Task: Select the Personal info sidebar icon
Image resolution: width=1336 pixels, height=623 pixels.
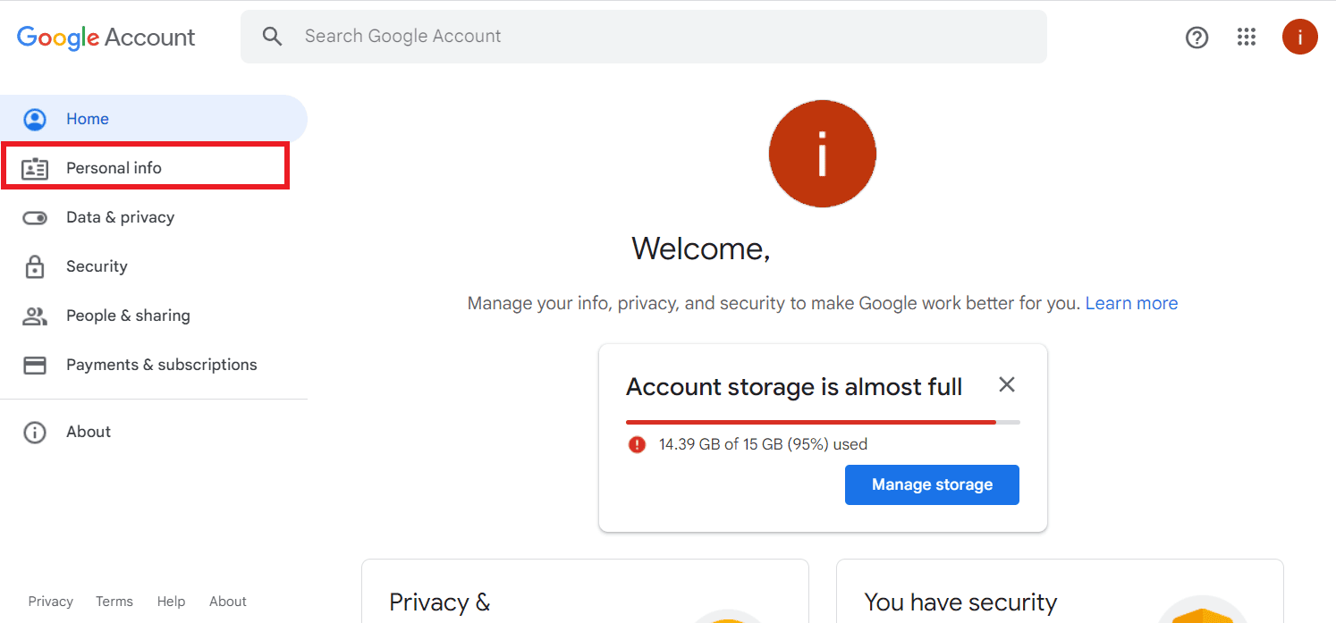Action: pyautogui.click(x=34, y=167)
